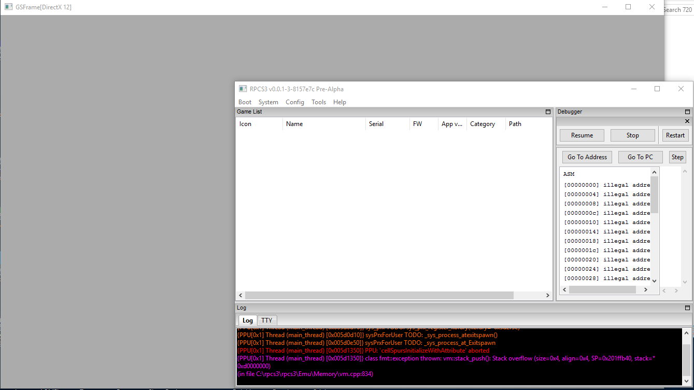Click the ASM header text

(569, 174)
